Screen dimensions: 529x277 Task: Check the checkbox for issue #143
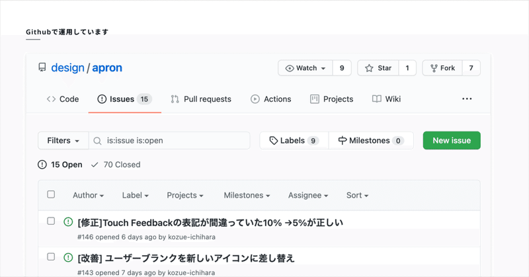pos(51,257)
